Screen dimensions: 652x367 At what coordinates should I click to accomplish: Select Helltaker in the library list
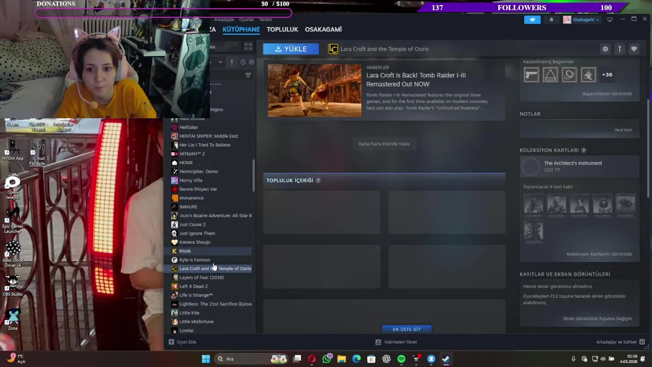click(x=188, y=127)
